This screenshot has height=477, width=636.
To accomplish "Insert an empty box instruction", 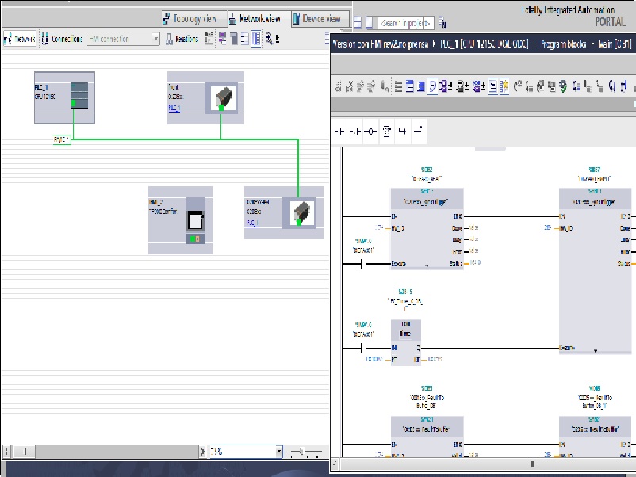I will [387, 132].
